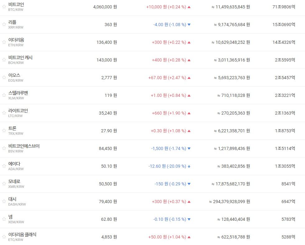305x245 pixels.
Task: Toggle favorite star for 이더리움 ETH/KRW
Action: click(x=4, y=42)
